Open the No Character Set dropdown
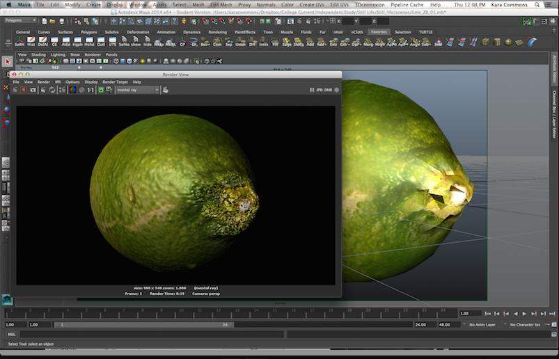The image size is (559, 359). tap(525, 324)
